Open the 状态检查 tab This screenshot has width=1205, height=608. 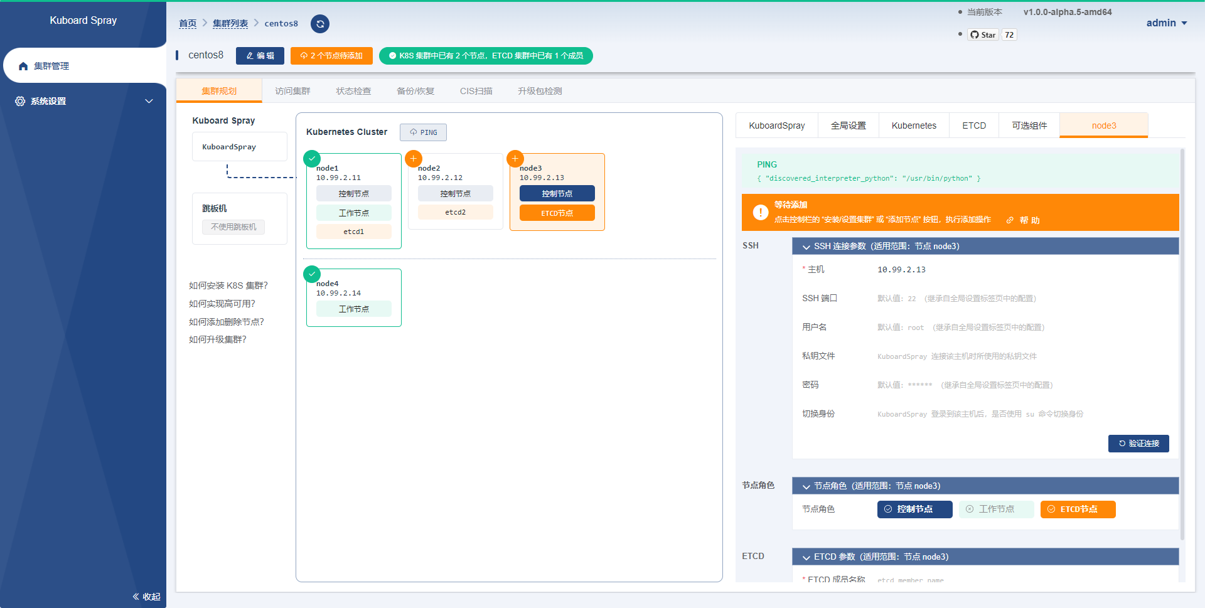pyautogui.click(x=353, y=91)
